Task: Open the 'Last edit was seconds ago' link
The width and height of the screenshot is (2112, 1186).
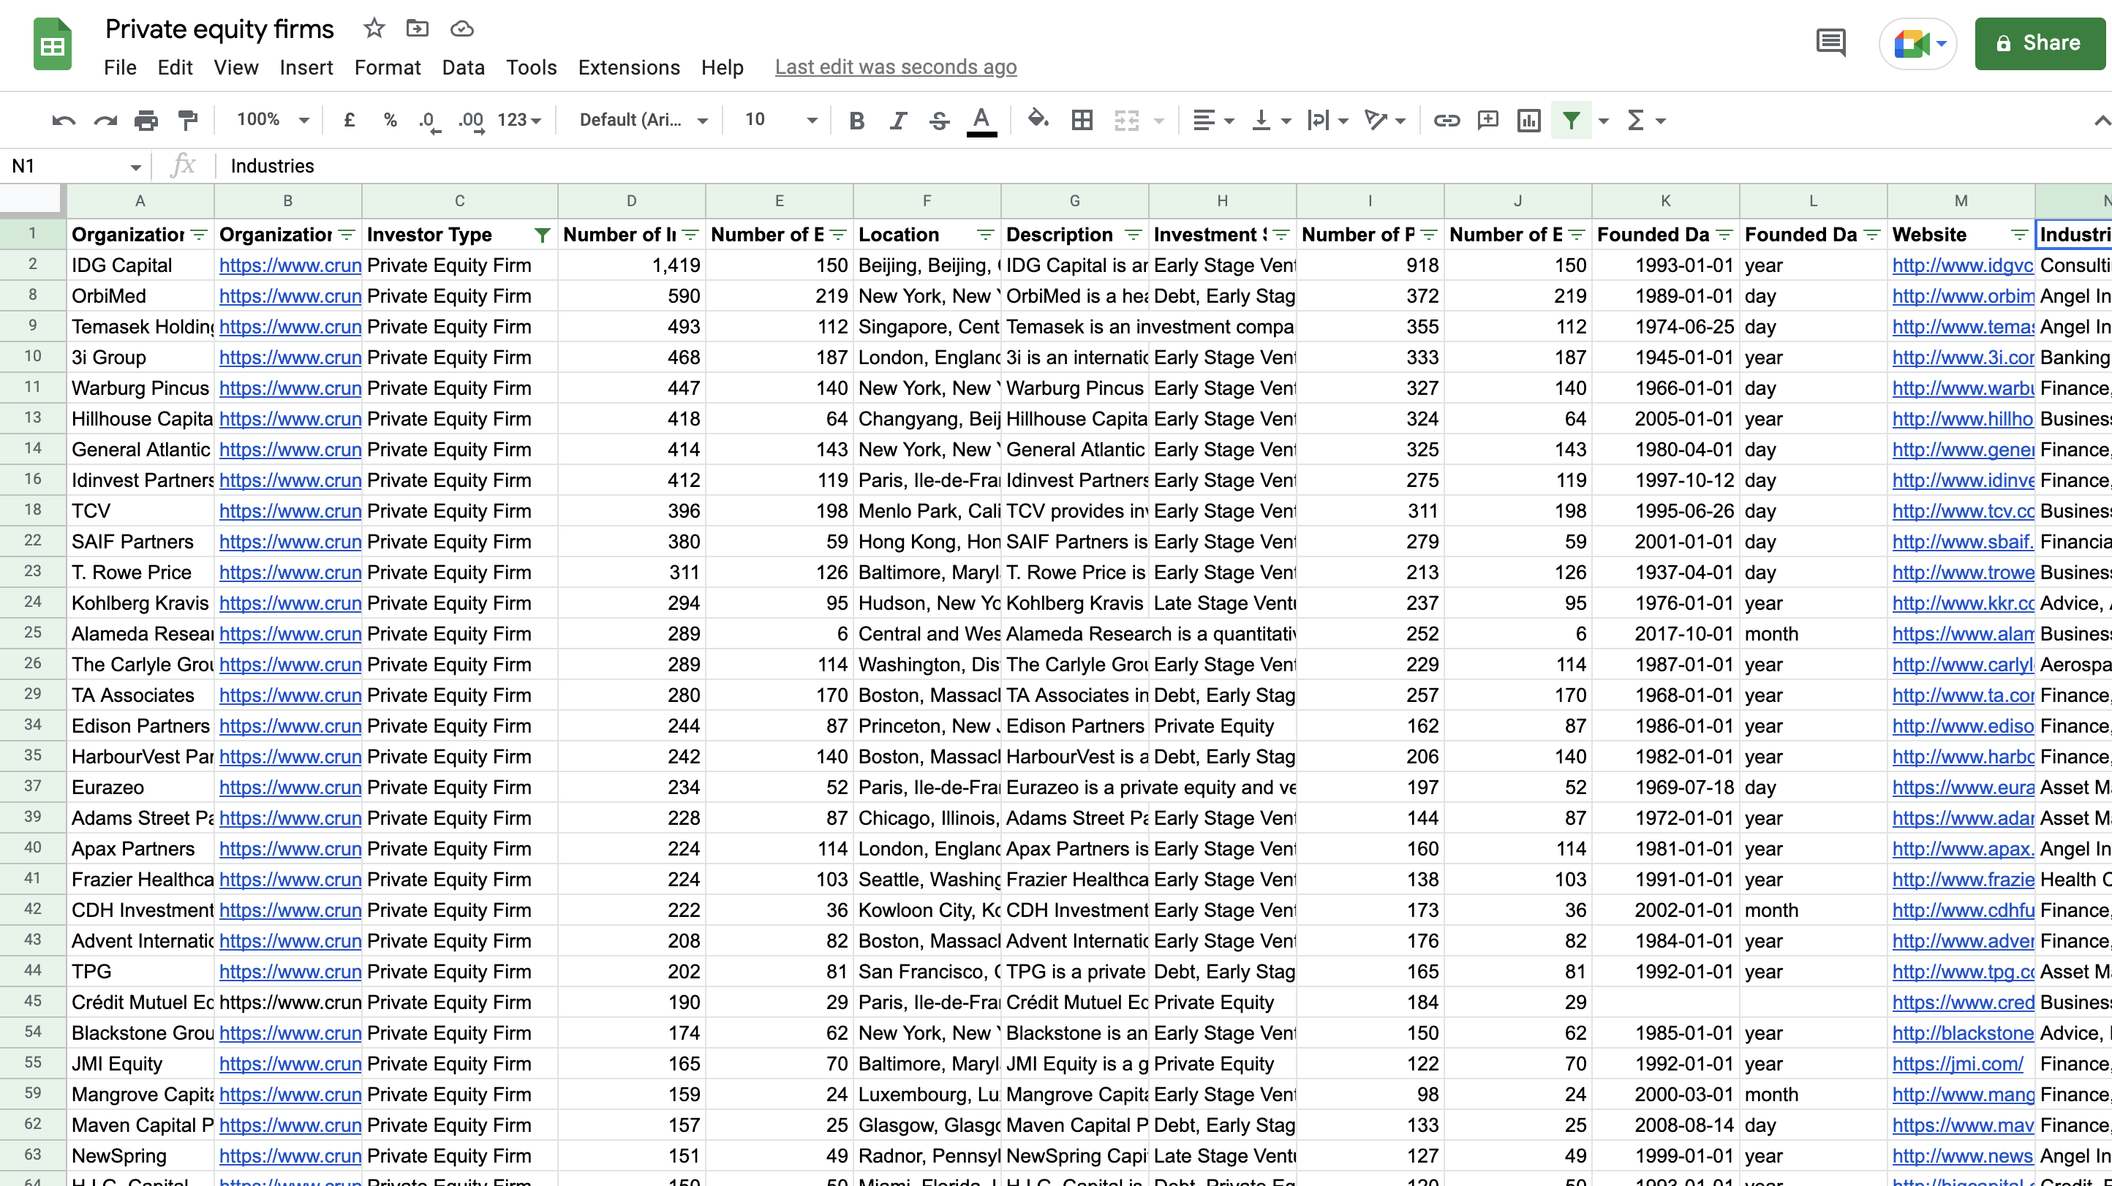Action: pyautogui.click(x=895, y=67)
